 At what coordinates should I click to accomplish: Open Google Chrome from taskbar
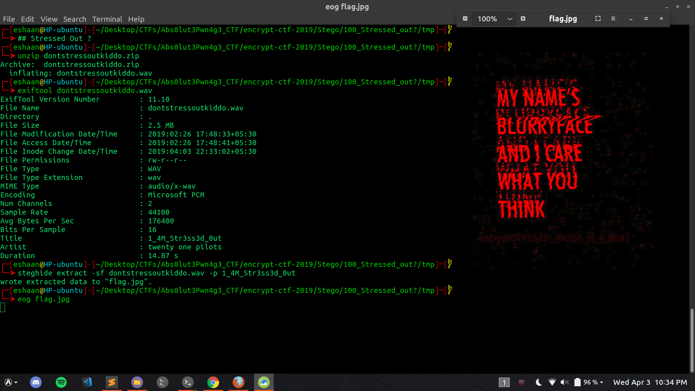pyautogui.click(x=213, y=382)
